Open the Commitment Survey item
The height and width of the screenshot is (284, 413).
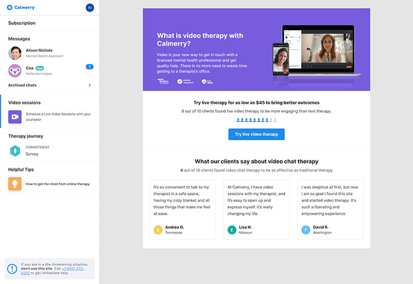(x=37, y=151)
